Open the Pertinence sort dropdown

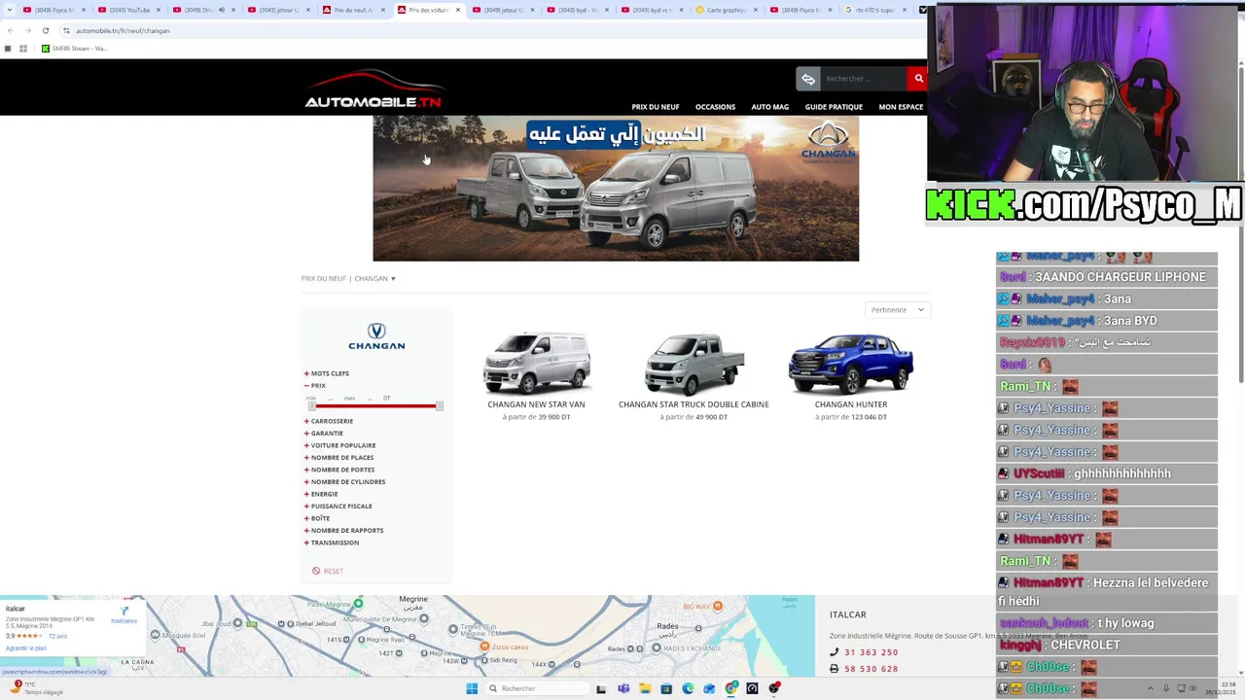[898, 310]
